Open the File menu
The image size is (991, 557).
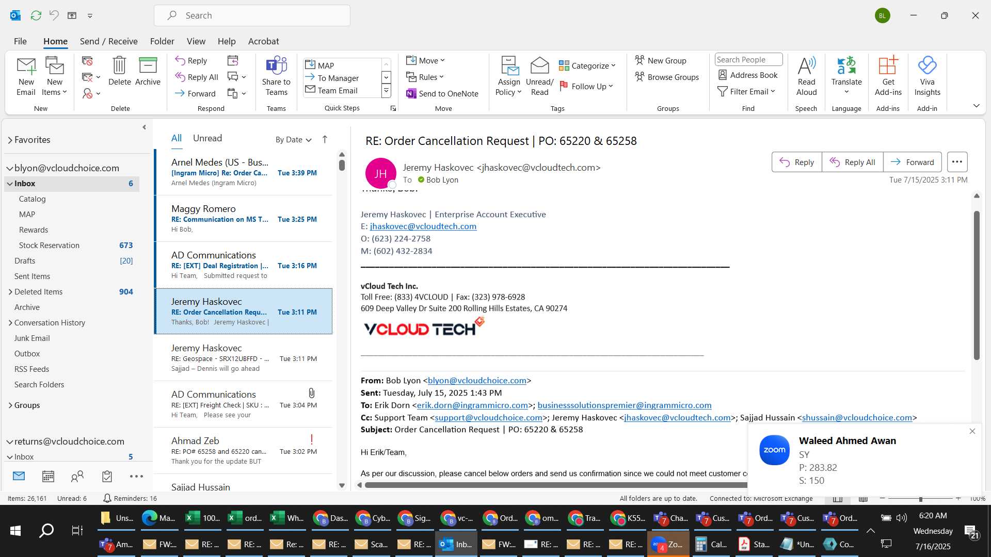click(20, 41)
